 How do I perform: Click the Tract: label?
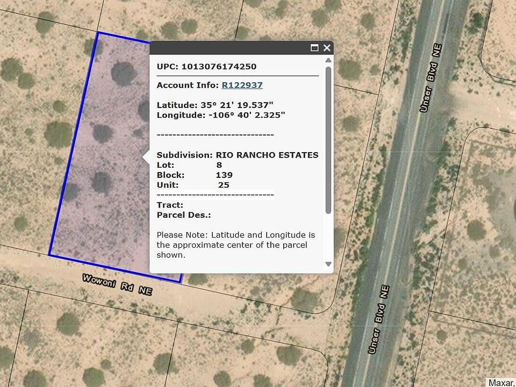(170, 205)
